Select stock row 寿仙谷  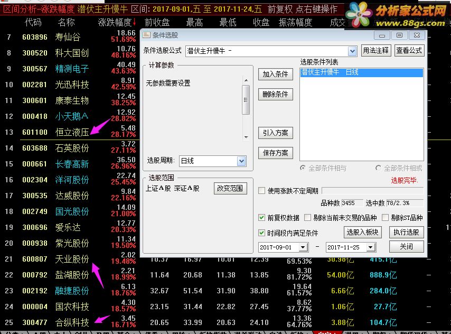68,37
